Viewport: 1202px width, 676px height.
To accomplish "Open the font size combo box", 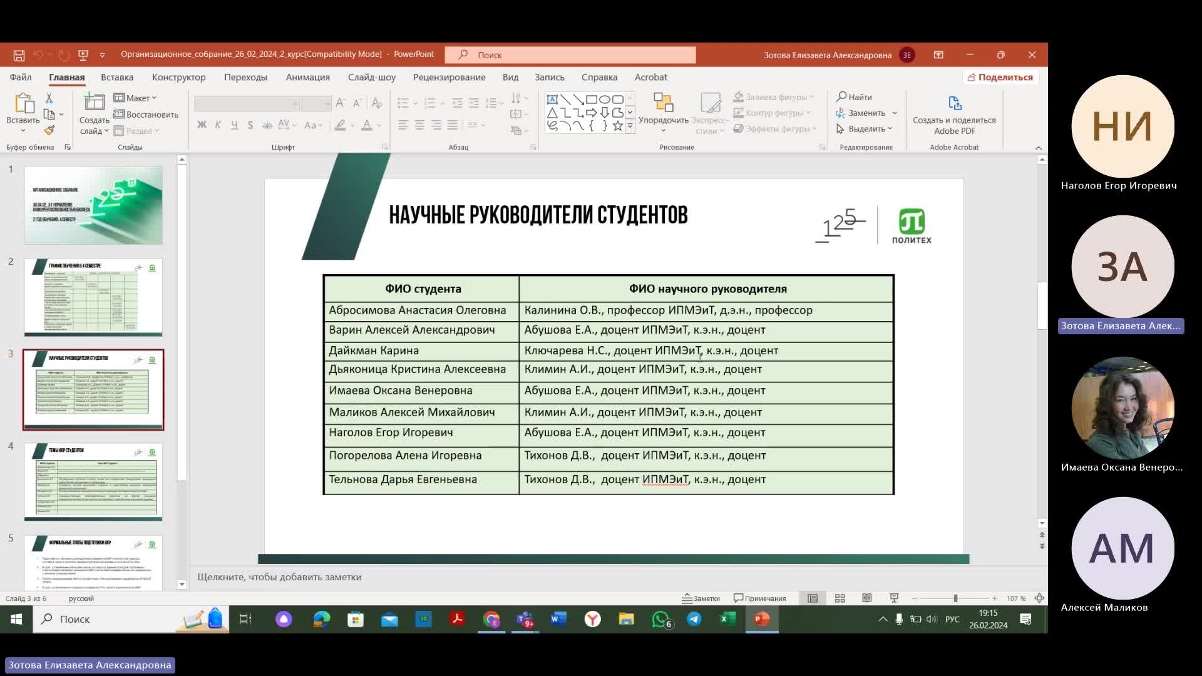I will tap(316, 103).
